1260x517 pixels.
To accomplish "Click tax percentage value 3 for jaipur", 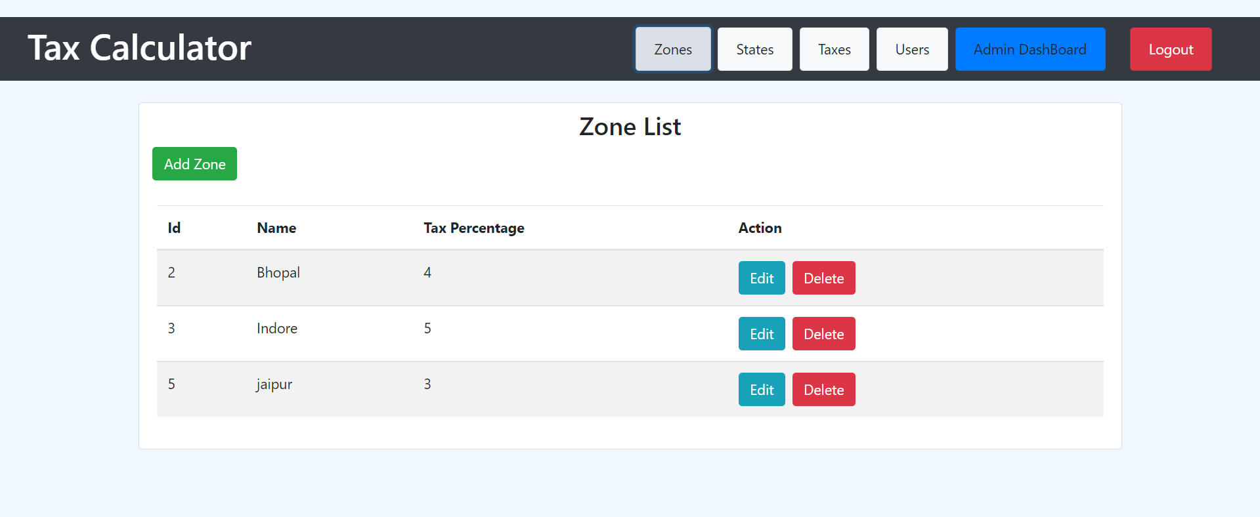I will click(x=427, y=384).
